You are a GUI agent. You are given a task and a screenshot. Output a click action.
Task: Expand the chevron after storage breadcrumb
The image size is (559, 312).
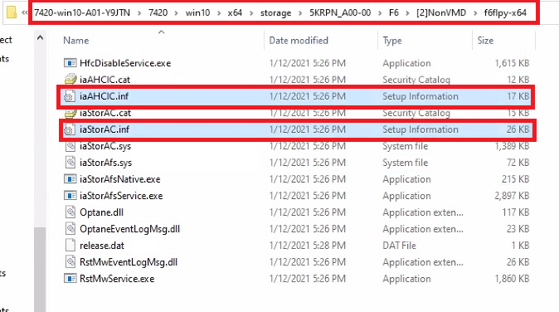pyautogui.click(x=300, y=13)
